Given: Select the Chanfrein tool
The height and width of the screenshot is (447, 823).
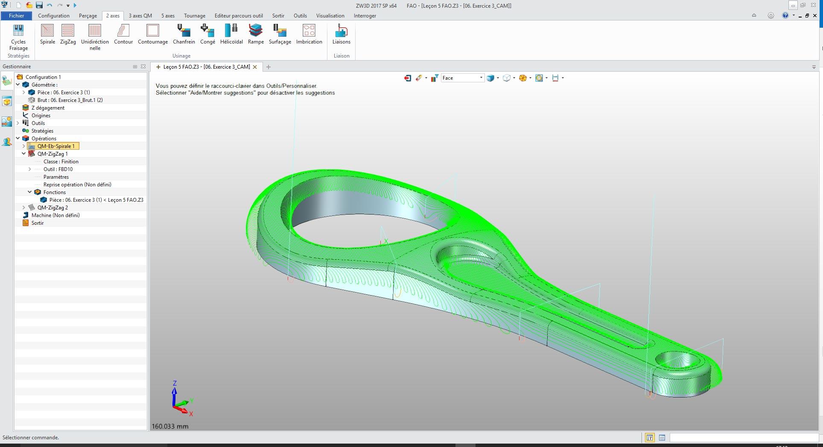Looking at the screenshot, I should (x=184, y=34).
